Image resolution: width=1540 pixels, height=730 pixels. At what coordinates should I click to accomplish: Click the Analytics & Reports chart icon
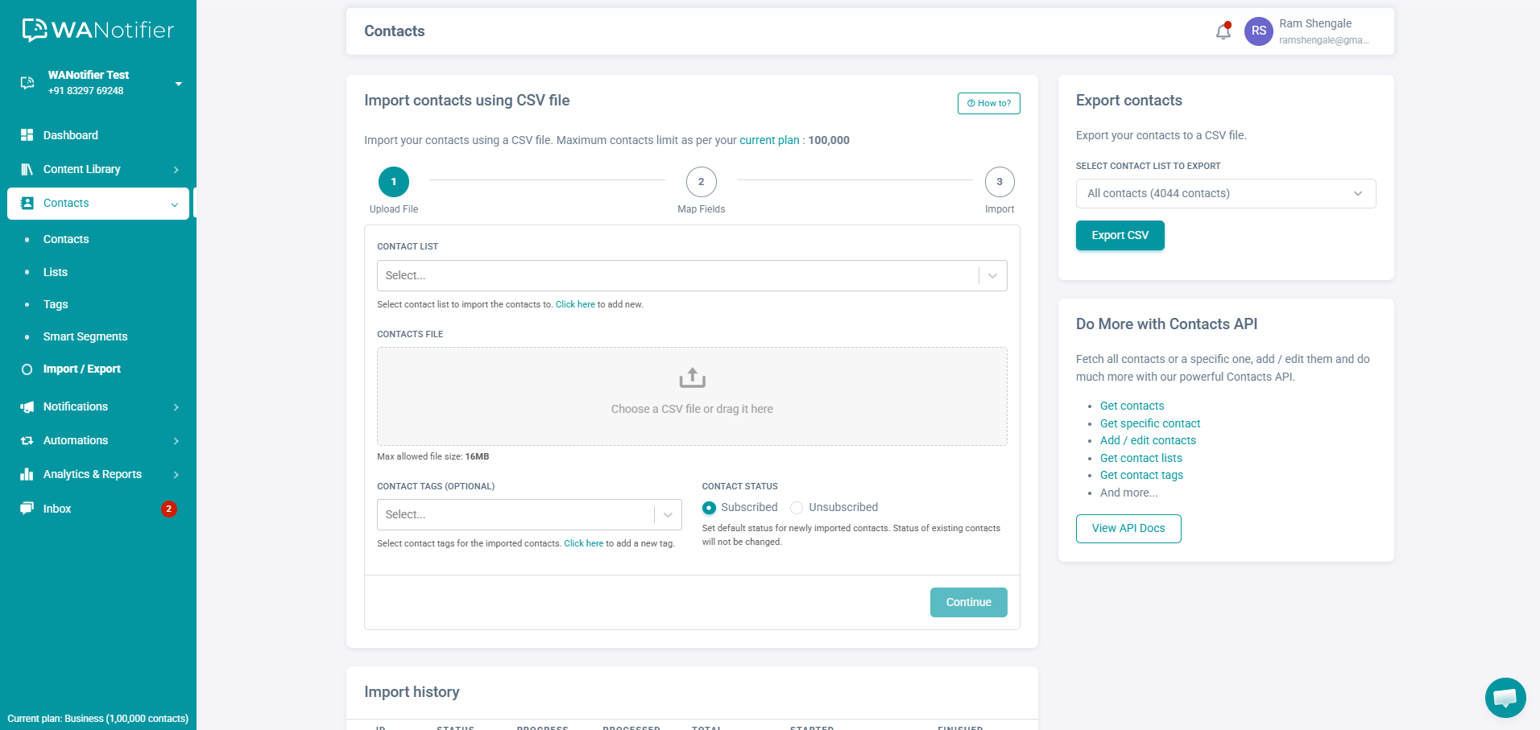(27, 474)
